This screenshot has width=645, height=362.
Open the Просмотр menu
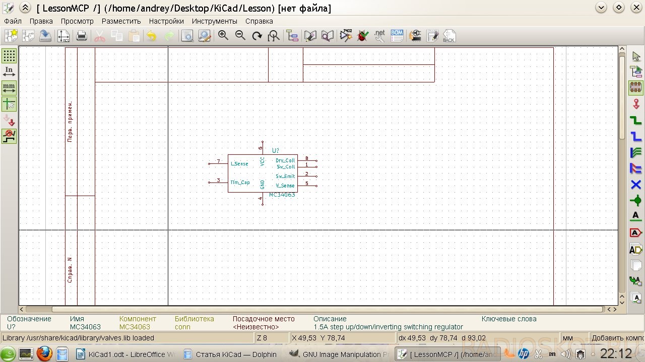(77, 21)
